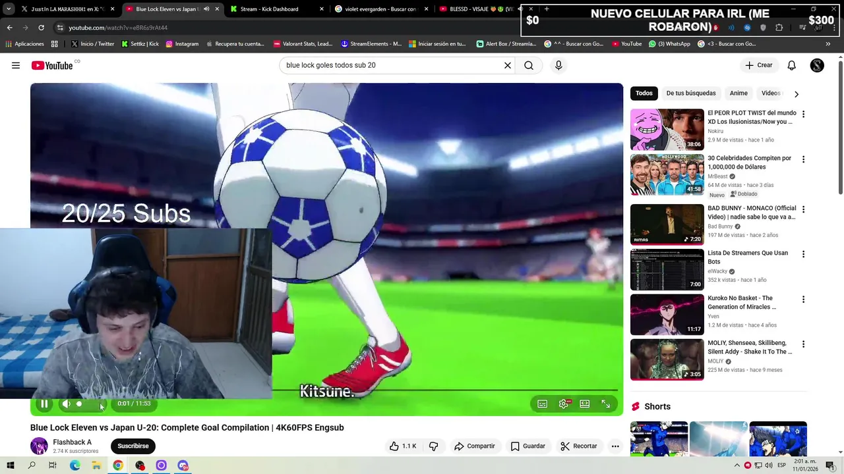This screenshot has height=474, width=844.
Task: Go to YouTube home via the logo
Action: tap(52, 65)
